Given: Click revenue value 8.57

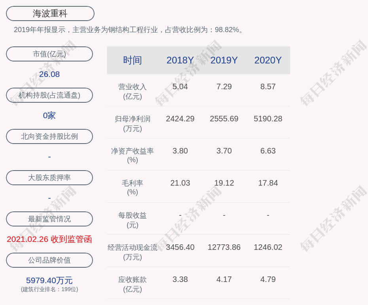Looking at the screenshot, I should tap(268, 86).
